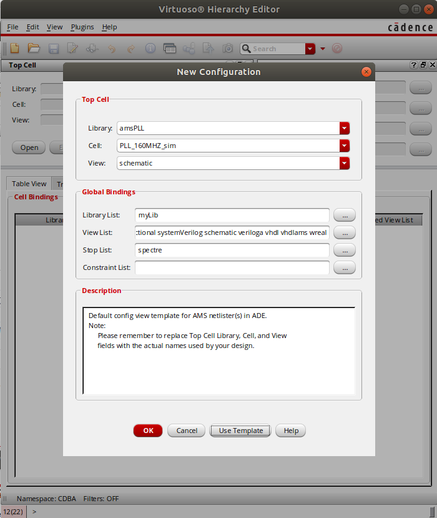
Task: Browse for View List with ellipsis button
Action: coord(345,232)
